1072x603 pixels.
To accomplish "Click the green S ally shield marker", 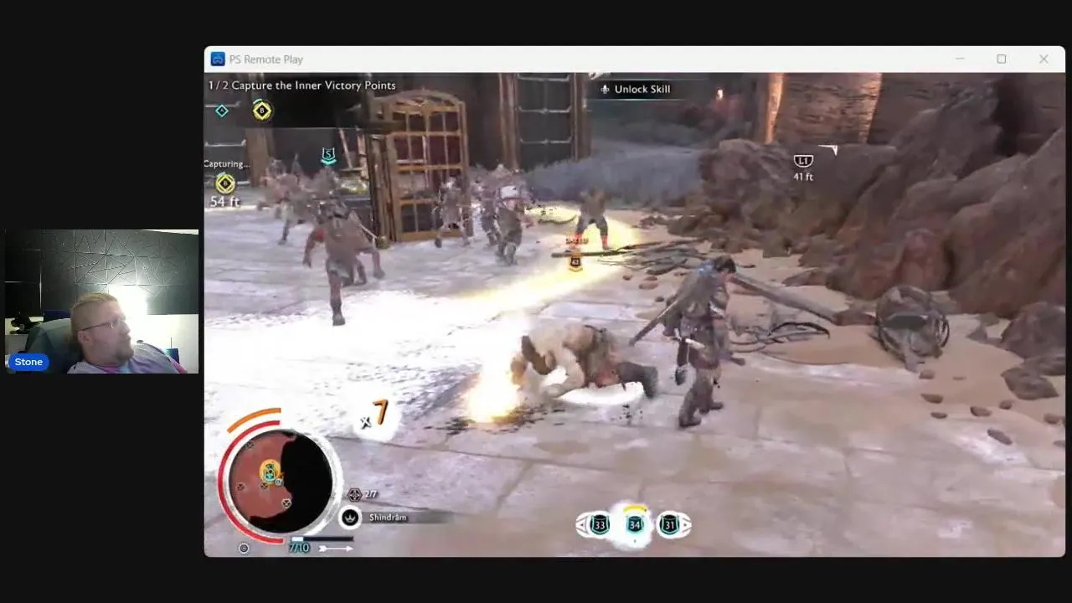I will tap(328, 156).
